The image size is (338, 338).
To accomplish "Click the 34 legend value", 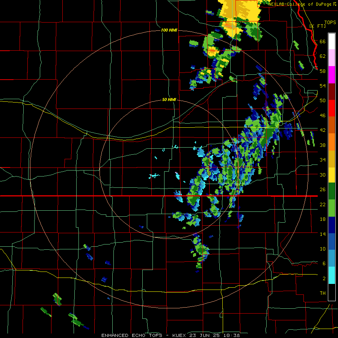I will point(323,160).
